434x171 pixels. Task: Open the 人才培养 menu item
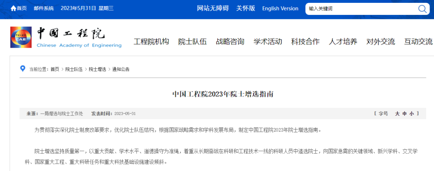point(343,41)
